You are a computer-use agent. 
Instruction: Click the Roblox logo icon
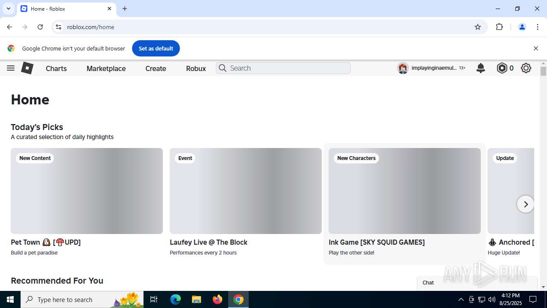pos(27,68)
